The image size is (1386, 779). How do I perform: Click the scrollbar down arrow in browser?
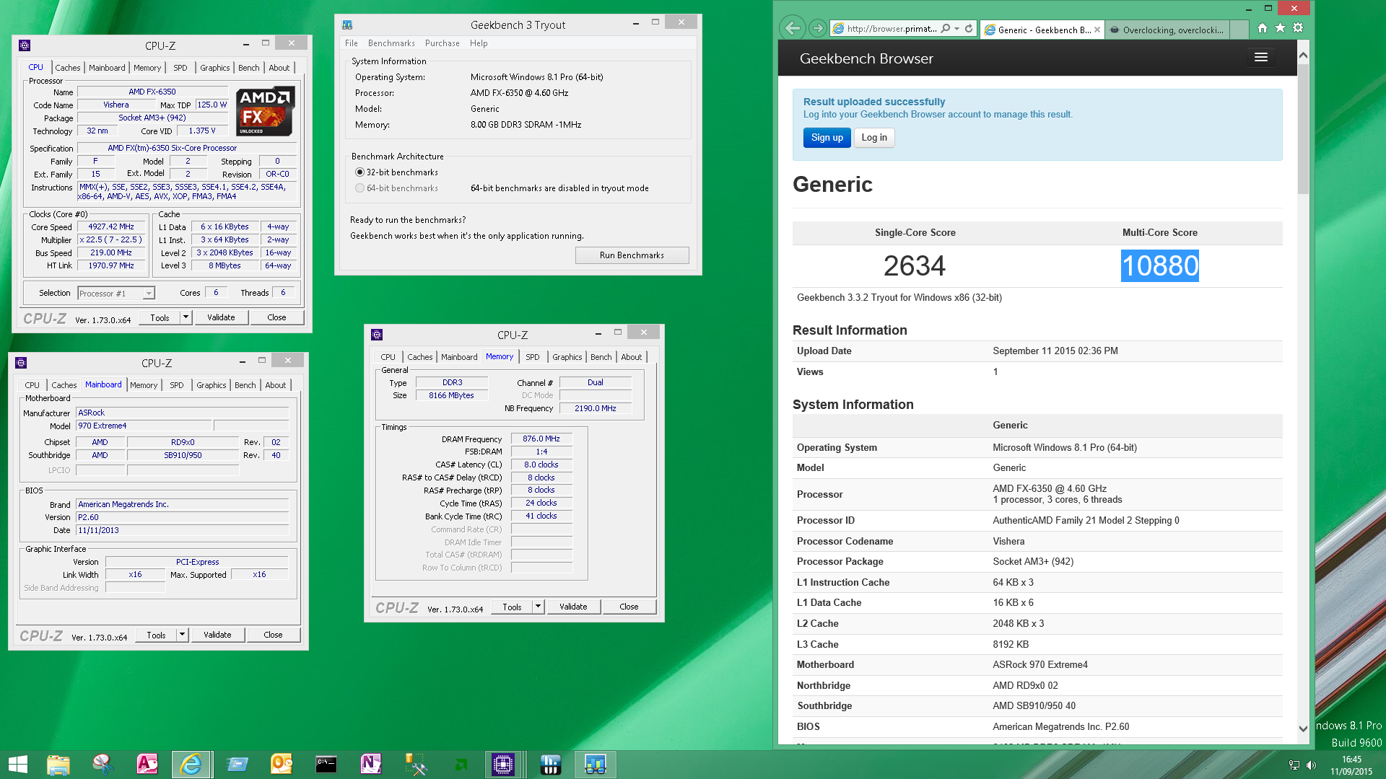pos(1303,729)
